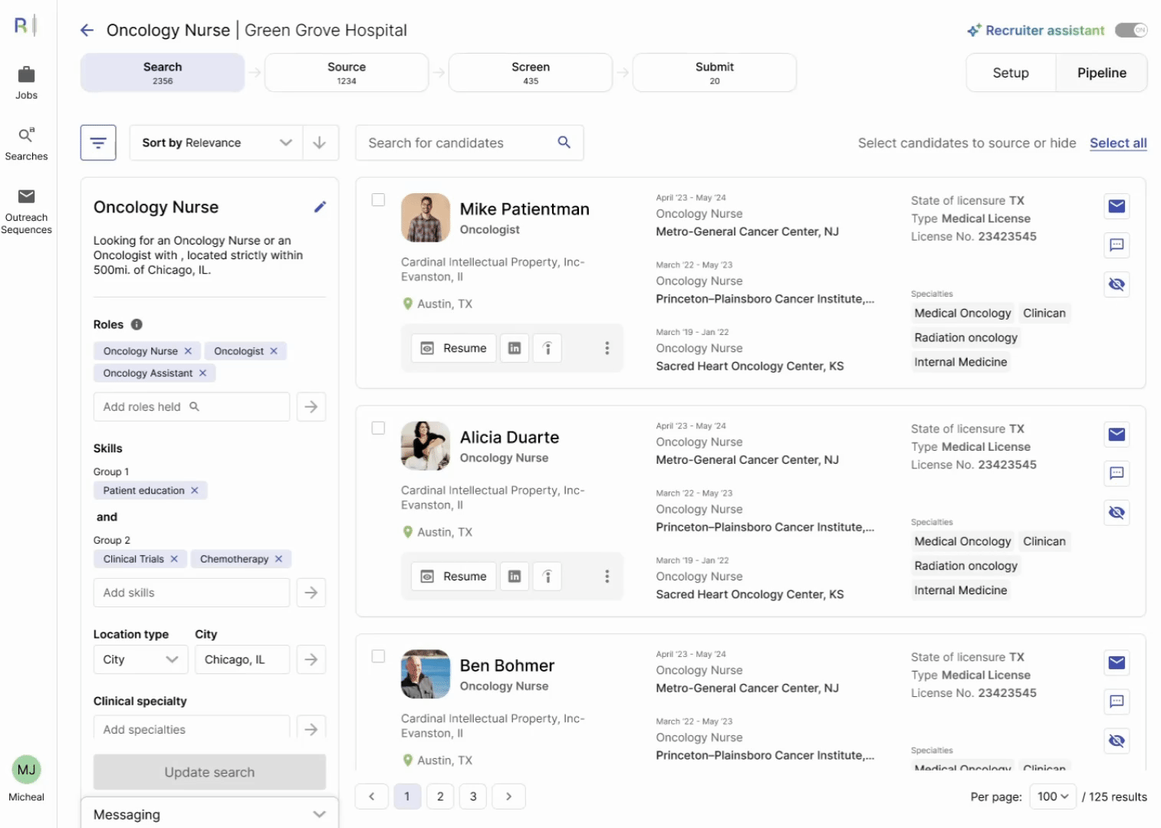Open the Micheal user avatar
Screen dimensions: 1161x828
pos(26,770)
